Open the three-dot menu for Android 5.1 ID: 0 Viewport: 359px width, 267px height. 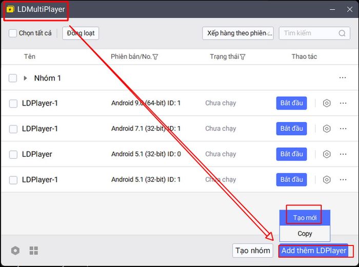point(343,154)
